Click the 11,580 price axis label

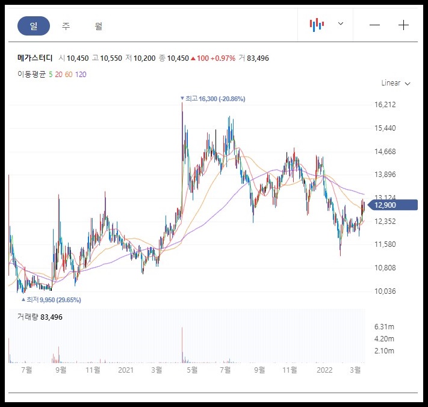(385, 244)
